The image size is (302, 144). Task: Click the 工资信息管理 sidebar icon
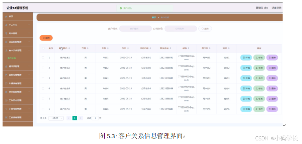6,117
